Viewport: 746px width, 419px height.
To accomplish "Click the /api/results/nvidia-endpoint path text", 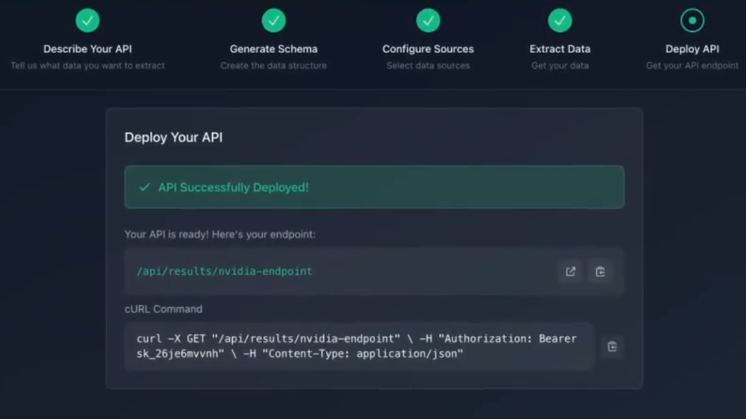I will point(224,272).
